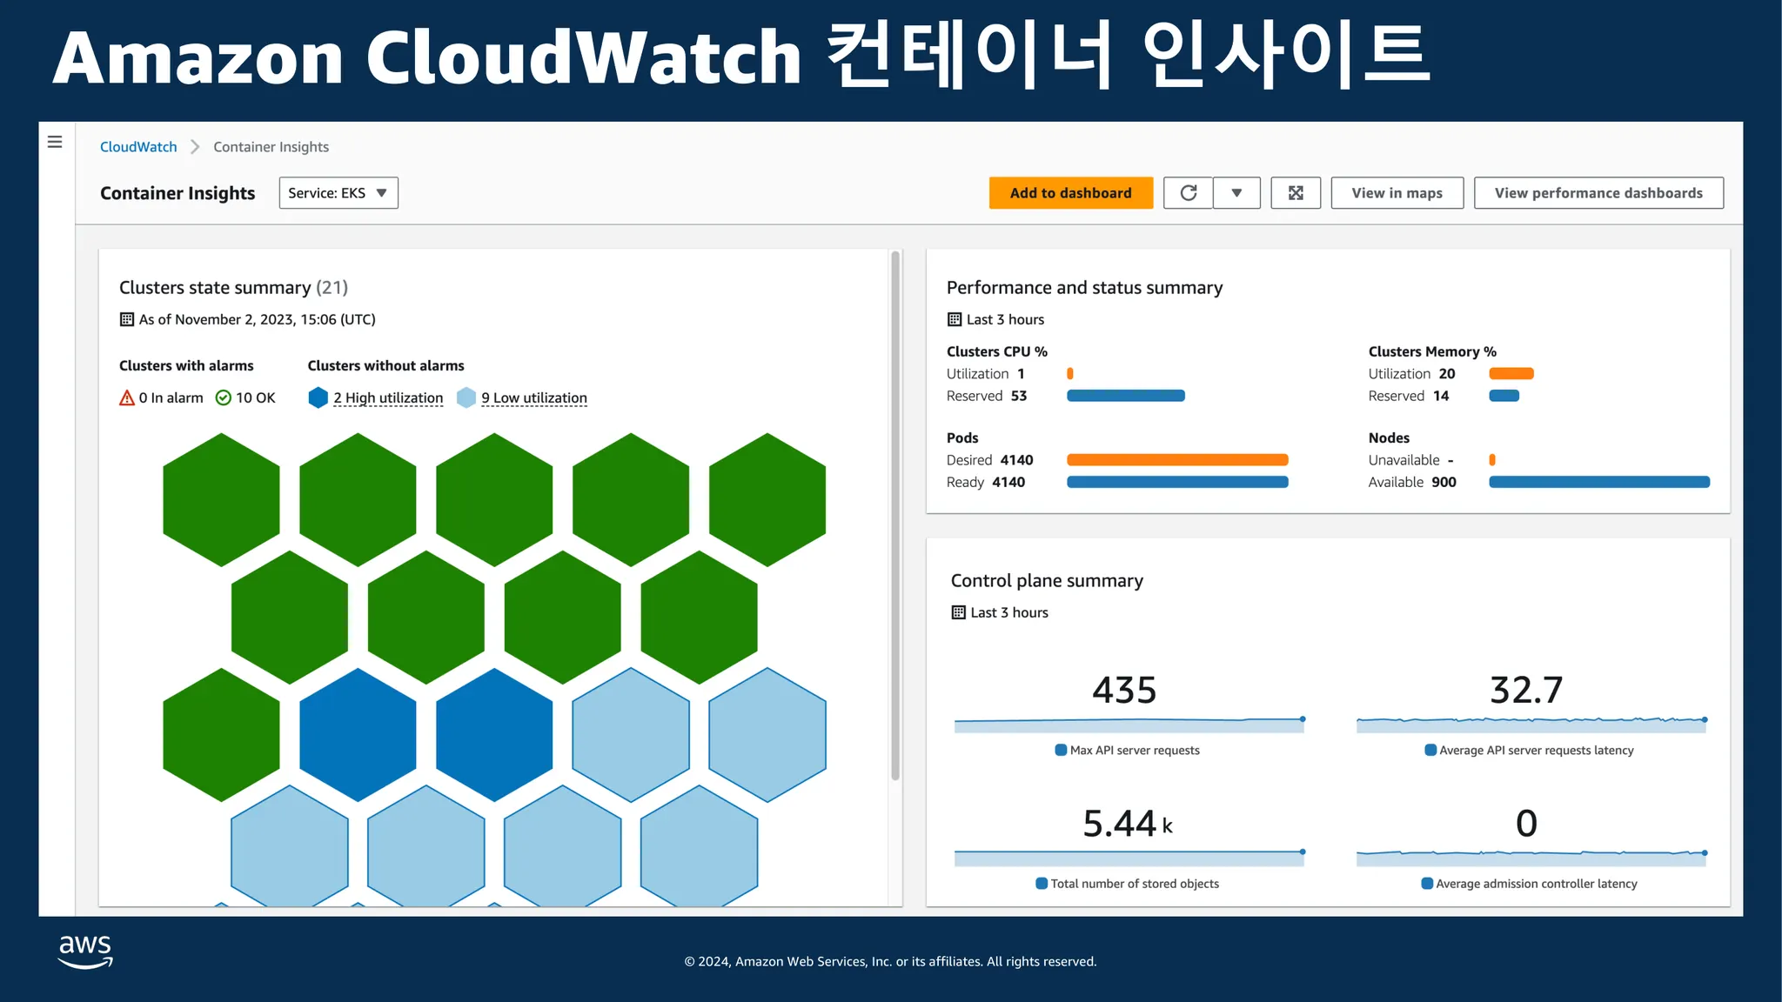1782x1002 pixels.
Task: Click the High utilization hexagon legend icon
Action: coord(318,398)
